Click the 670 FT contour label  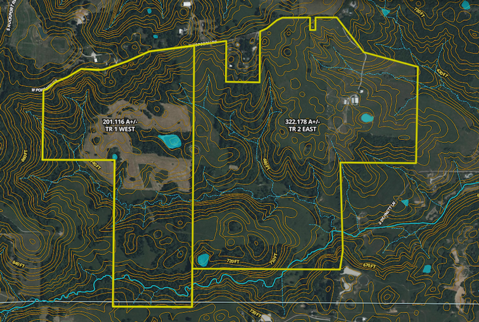point(368,266)
